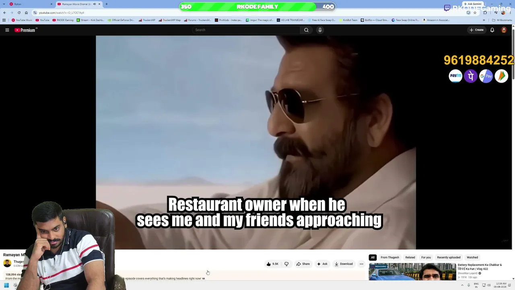The image size is (515, 290).
Task: Open the Battery Replacement Ka Chakkar video title
Action: tap(480, 267)
